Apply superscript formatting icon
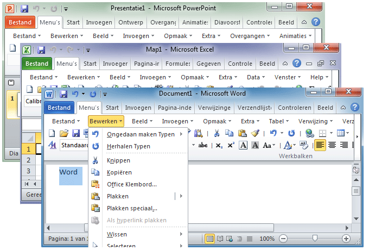 231,145
